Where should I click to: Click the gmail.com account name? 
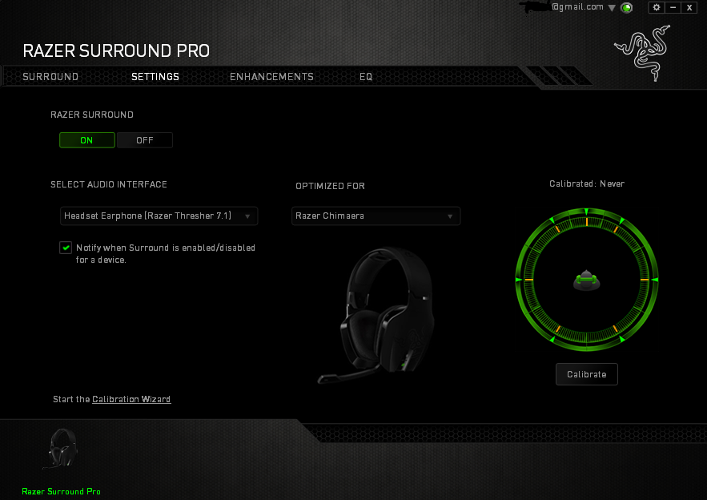[x=577, y=6]
